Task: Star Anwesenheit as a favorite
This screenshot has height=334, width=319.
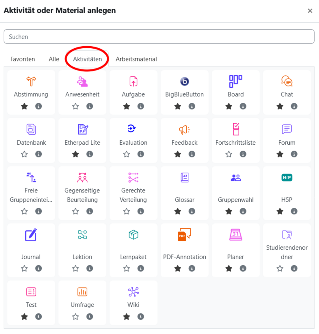Action: [76, 106]
